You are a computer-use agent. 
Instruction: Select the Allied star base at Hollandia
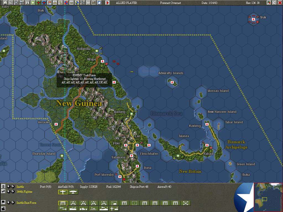point(97,51)
